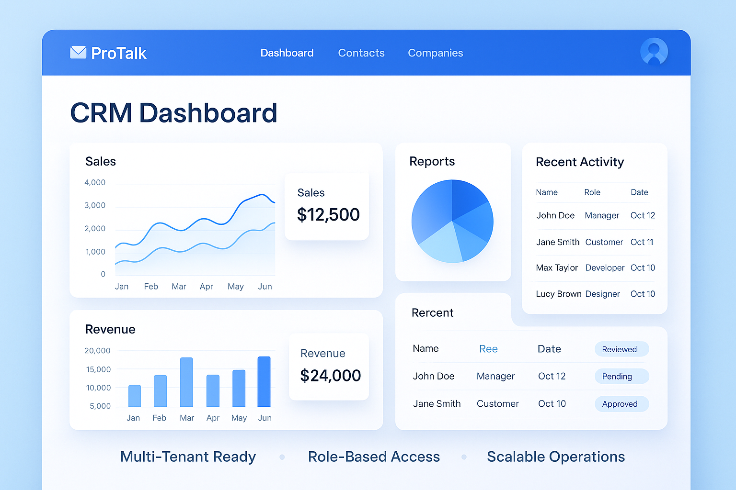The image size is (736, 490).
Task: Click the Revenue $24,000 summary card
Action: [329, 366]
